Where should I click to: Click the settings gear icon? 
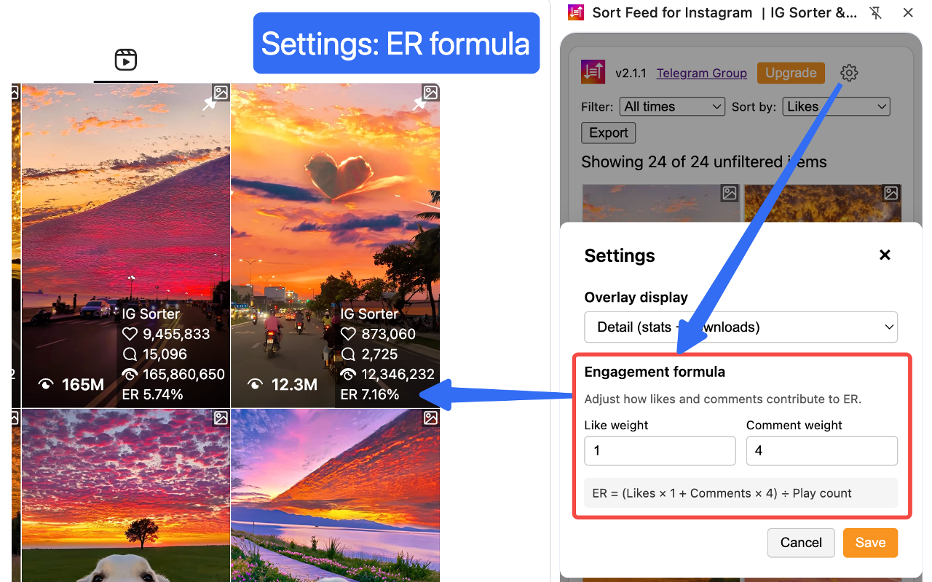click(x=849, y=73)
